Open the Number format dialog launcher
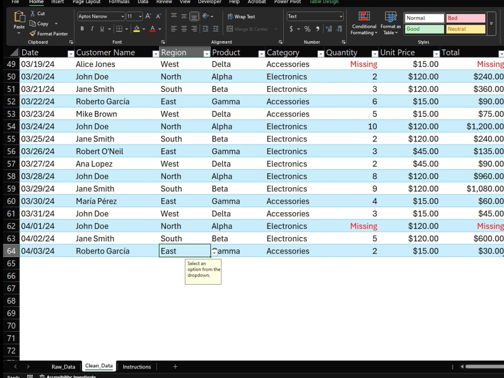The width and height of the screenshot is (504, 378). tap(344, 42)
